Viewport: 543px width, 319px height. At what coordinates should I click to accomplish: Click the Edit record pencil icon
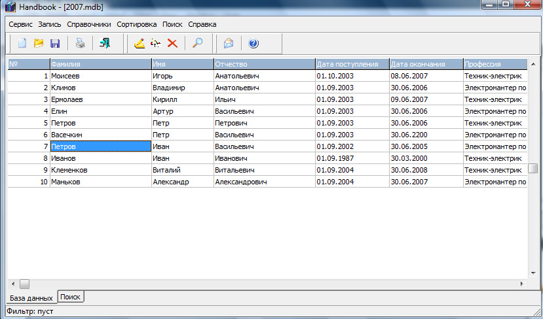[x=139, y=44]
